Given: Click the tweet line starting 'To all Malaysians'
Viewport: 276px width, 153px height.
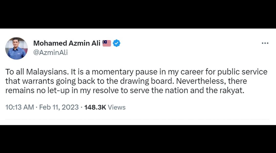Looking at the screenshot, I should (136, 72).
